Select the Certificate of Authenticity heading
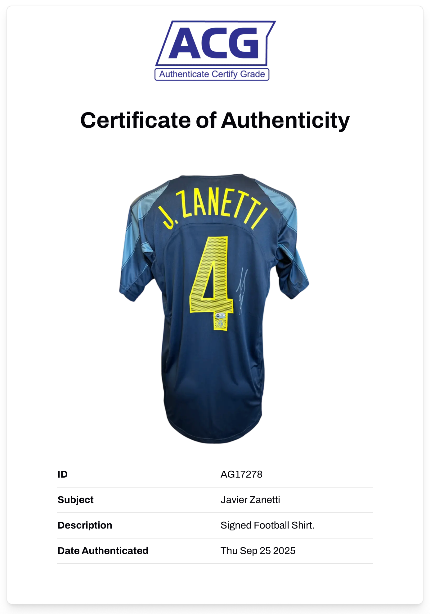Screen dimensions: 430x614 (215, 120)
